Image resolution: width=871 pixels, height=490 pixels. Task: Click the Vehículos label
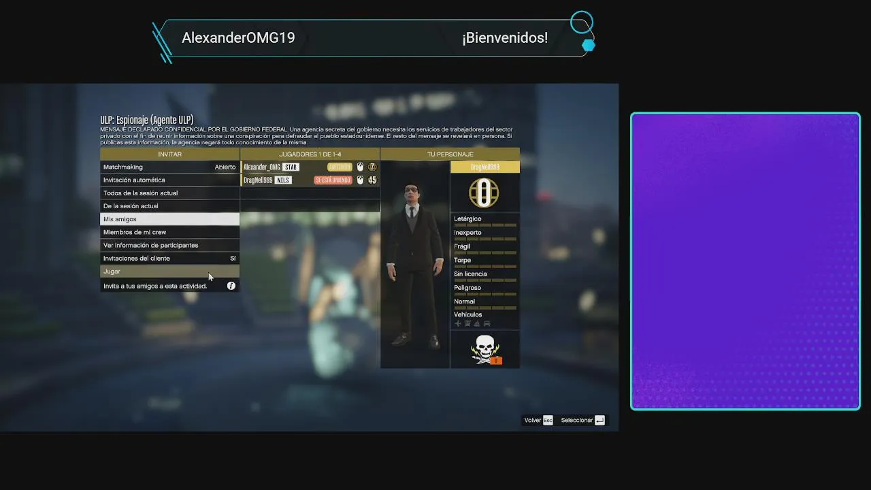468,314
